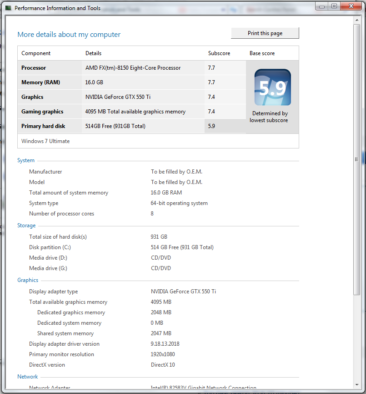Click Determined by lowest subscore text

[269, 117]
